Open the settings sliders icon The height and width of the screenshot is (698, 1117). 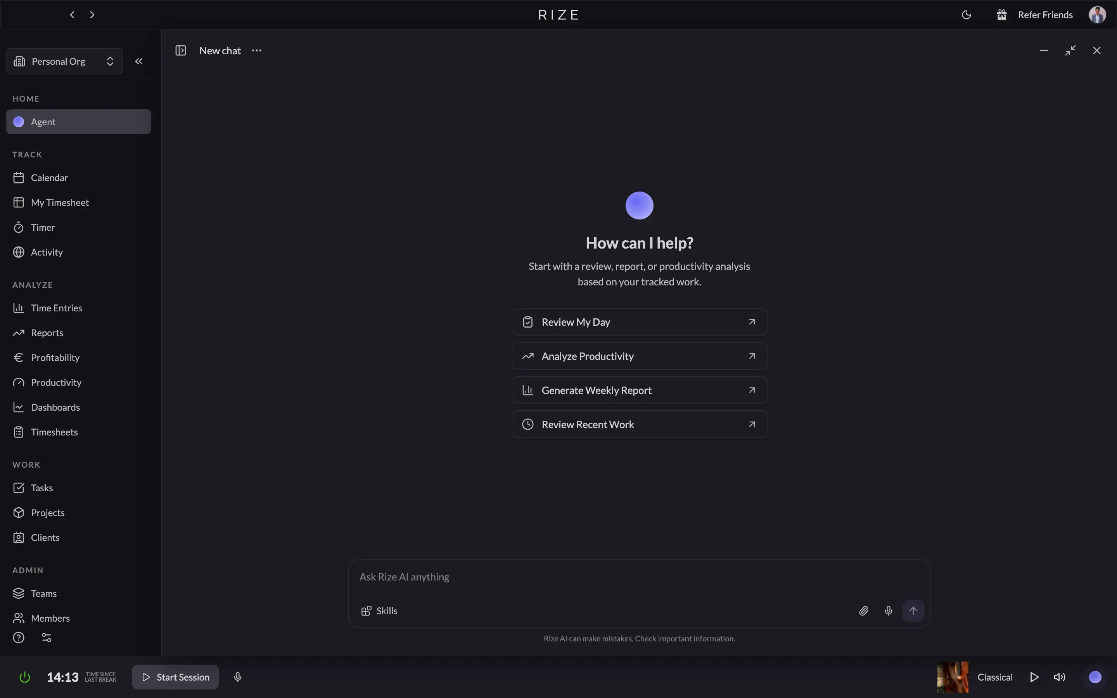click(x=47, y=638)
